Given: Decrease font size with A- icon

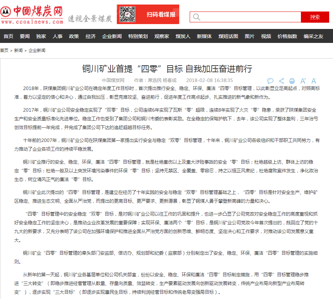Looking at the screenshot, I should [314, 81].
